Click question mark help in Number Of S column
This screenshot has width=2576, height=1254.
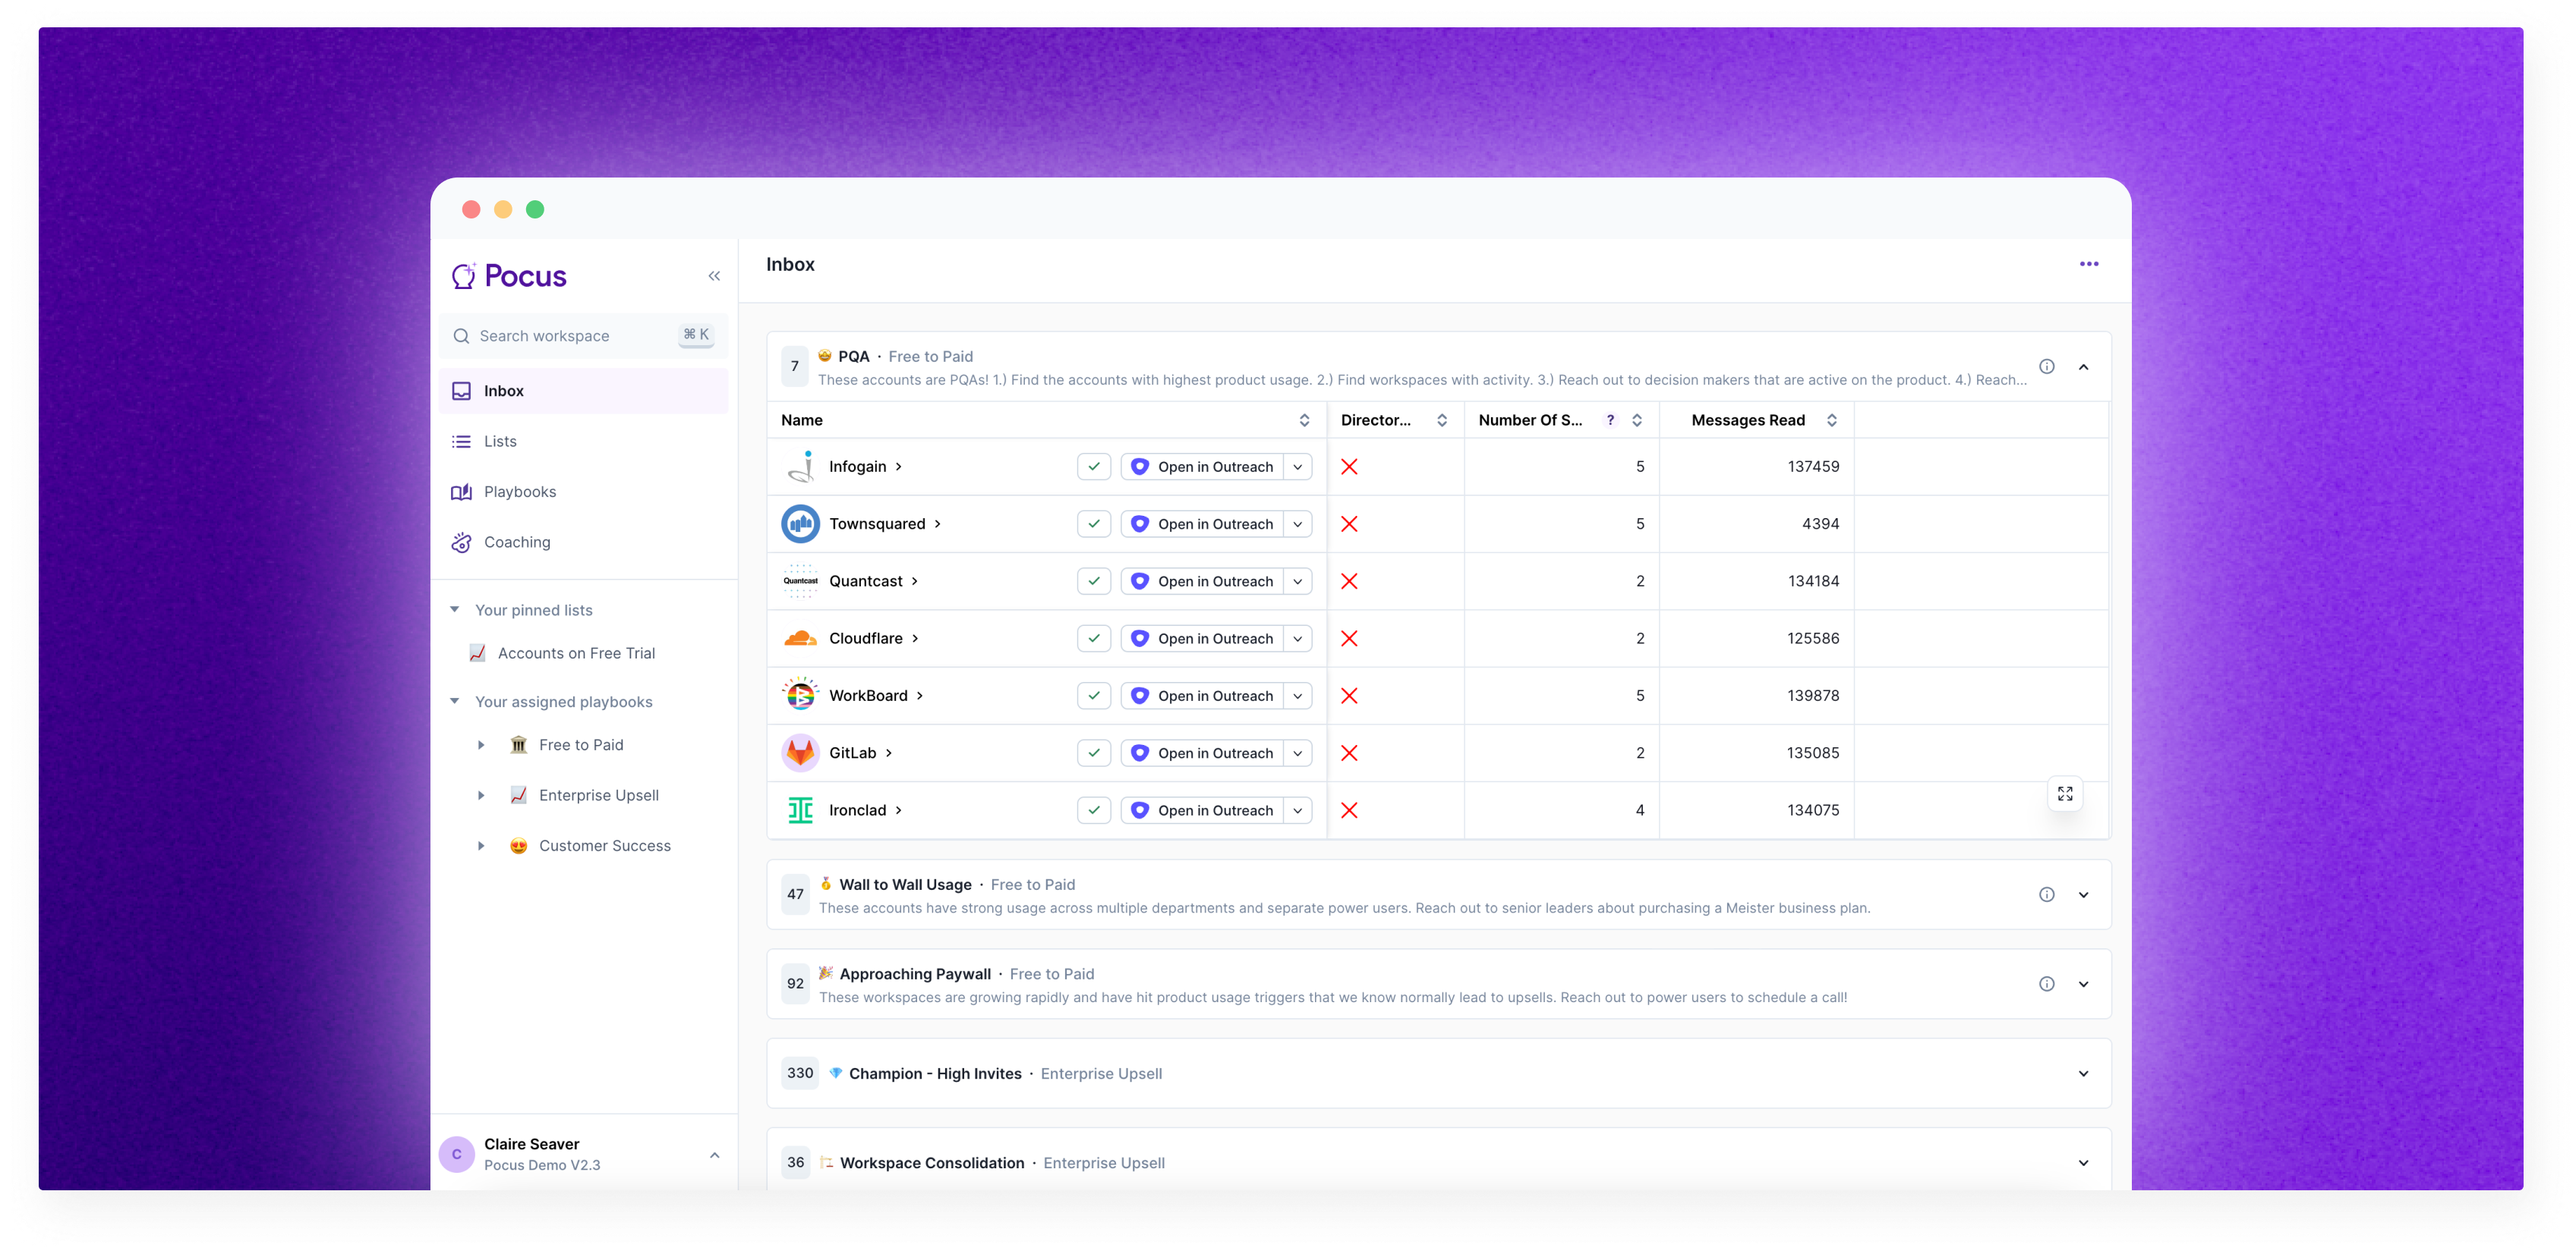[x=1609, y=421]
